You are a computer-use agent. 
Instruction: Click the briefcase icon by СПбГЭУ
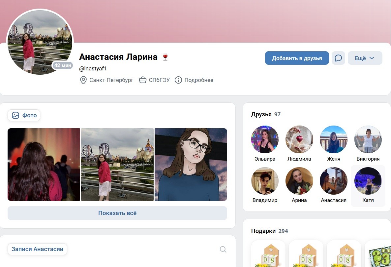[143, 80]
